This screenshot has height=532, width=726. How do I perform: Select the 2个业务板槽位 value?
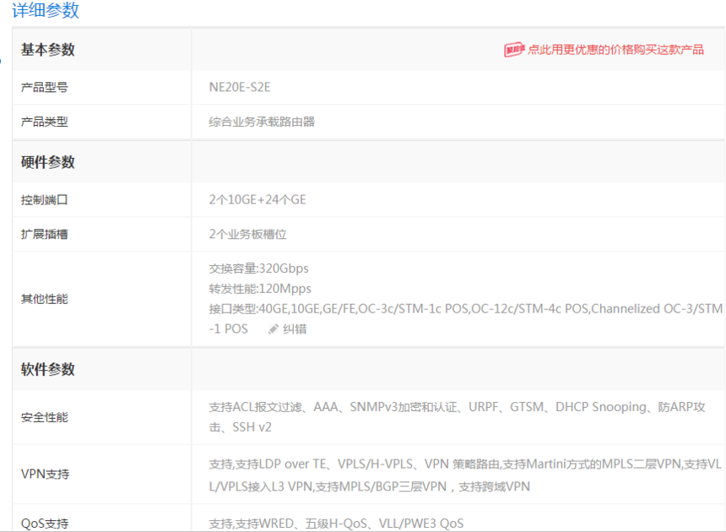(x=247, y=234)
